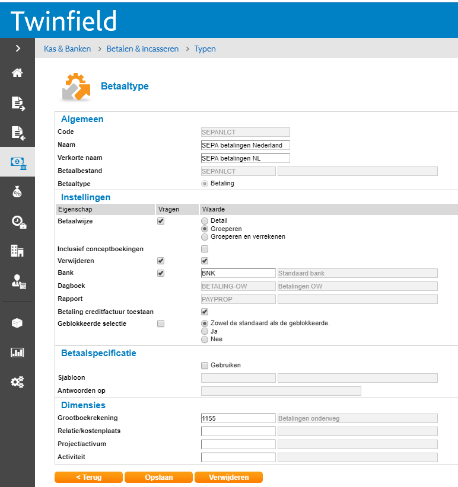Image resolution: width=458 pixels, height=487 pixels.
Task: Open the outgoing invoice document icon
Action: 17,104
